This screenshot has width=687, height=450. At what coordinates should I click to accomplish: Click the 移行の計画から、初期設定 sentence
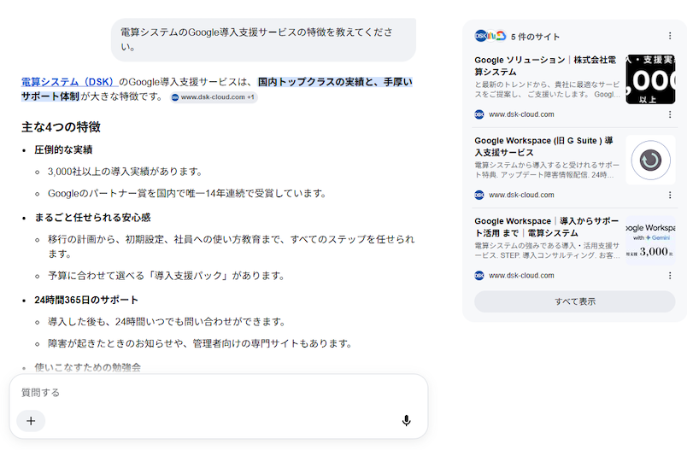(231, 246)
